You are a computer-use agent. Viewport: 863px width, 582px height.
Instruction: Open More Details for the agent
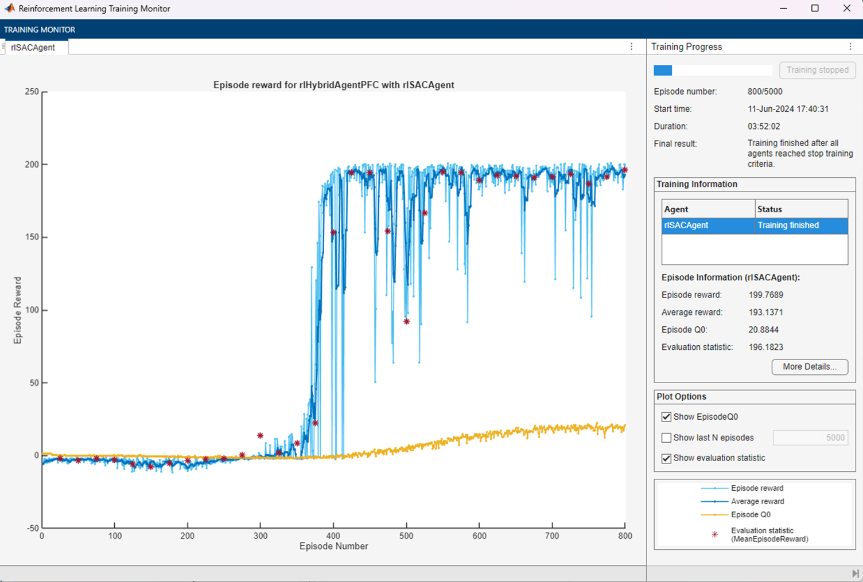coord(810,367)
